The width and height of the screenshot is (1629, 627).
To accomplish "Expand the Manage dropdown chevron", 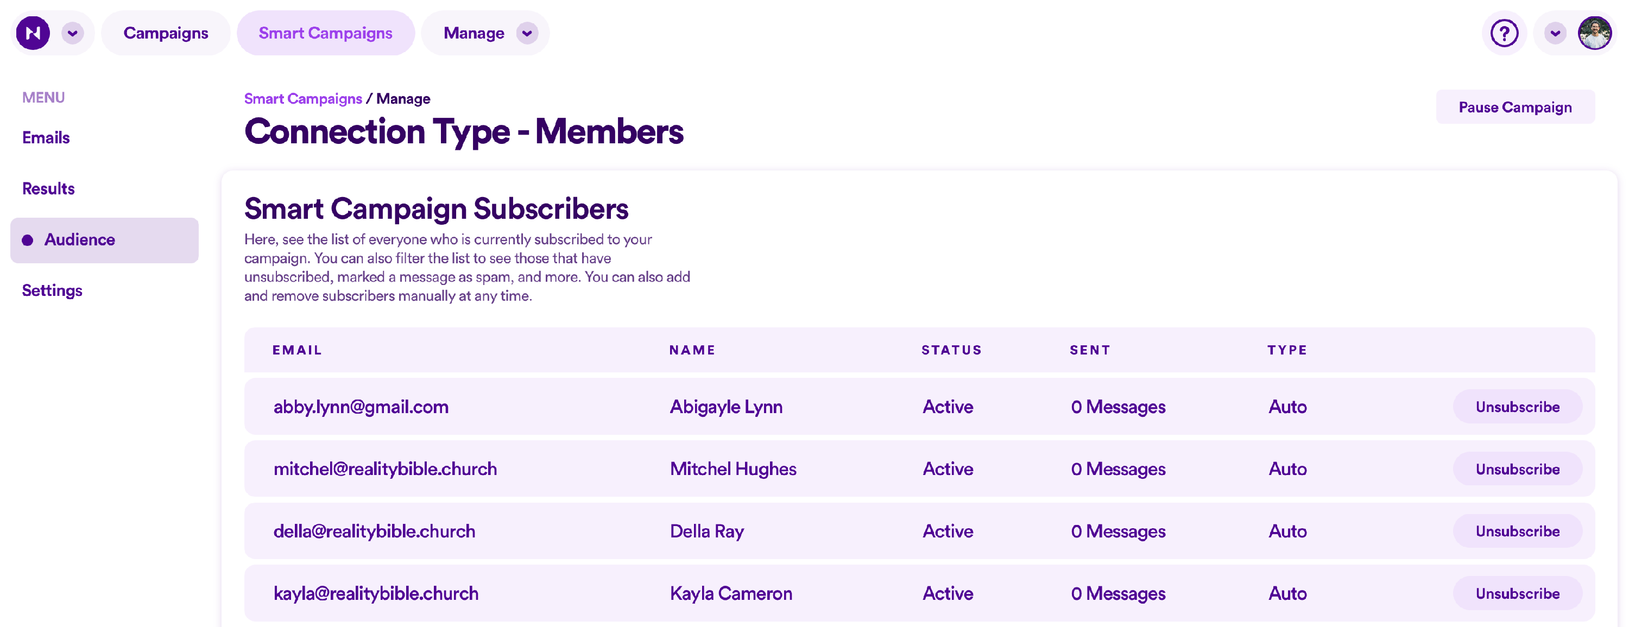I will pos(527,33).
